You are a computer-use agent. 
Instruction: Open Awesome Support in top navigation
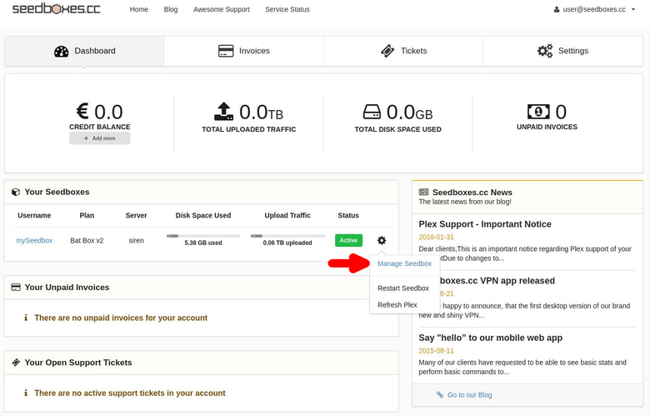coord(221,10)
